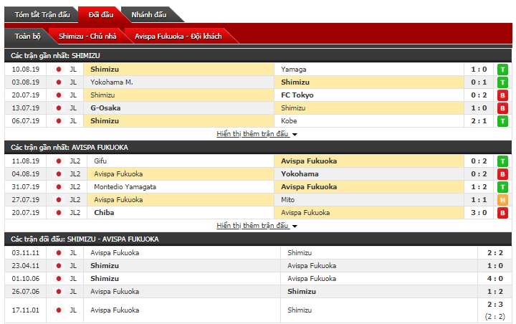Screen dimensions: 516x324
Task: Click Japan flag icon in 17.11.01 row
Action: pyautogui.click(x=59, y=310)
